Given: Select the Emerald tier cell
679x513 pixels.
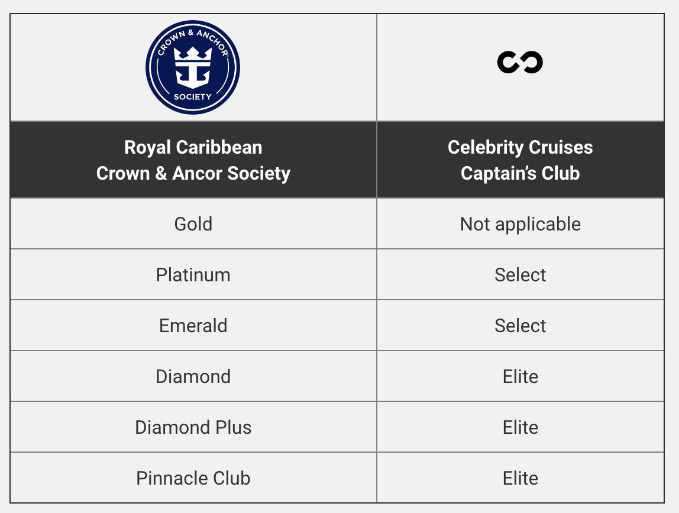Looking at the screenshot, I should [x=193, y=326].
